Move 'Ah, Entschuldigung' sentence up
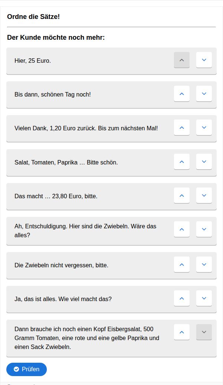223x385 pixels. [x=182, y=229]
